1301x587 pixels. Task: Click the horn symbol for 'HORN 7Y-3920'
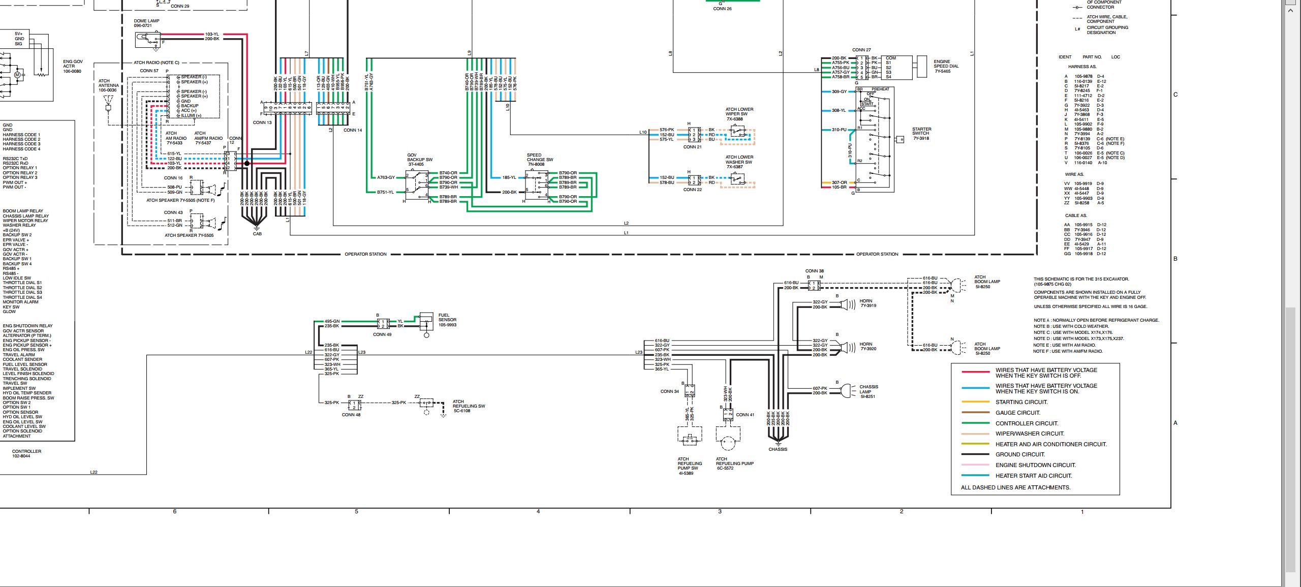click(848, 348)
